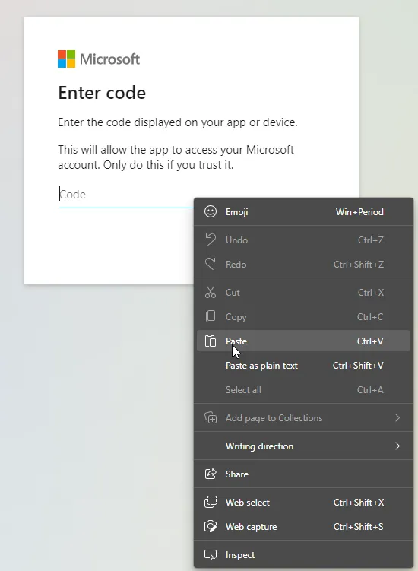
Task: Click the Emoji smiley icon
Action: tap(211, 211)
